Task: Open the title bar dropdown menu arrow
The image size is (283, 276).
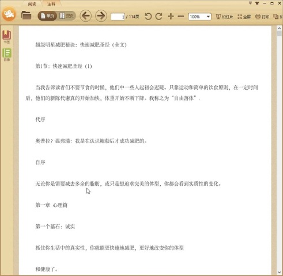Action: click(x=250, y=3)
